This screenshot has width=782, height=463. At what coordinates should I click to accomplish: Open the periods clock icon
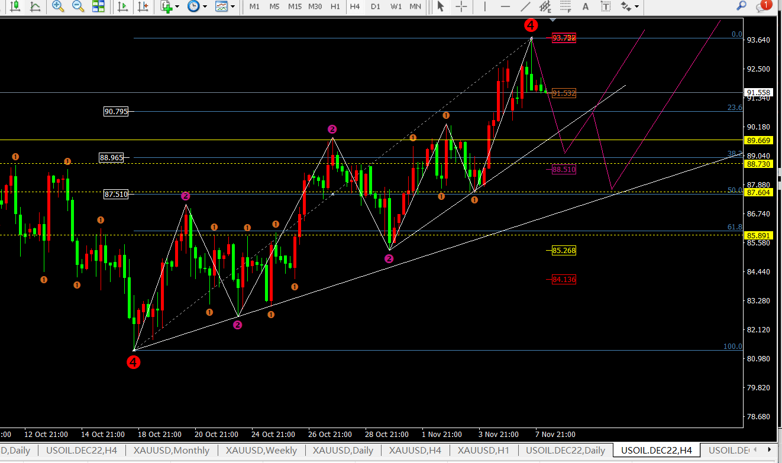193,7
